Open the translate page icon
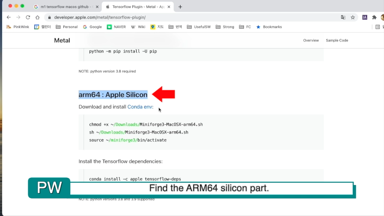Viewport: 384px width, 216px height. click(343, 17)
